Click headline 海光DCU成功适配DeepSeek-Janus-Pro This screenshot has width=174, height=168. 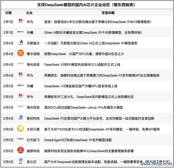[x=83, y=107]
